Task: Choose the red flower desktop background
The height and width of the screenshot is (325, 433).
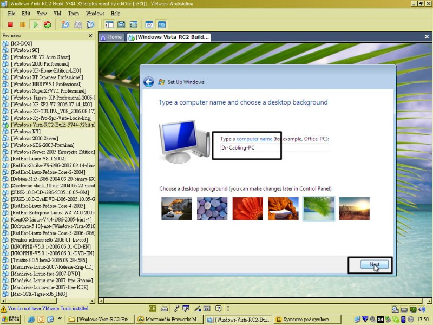Action: point(248,209)
